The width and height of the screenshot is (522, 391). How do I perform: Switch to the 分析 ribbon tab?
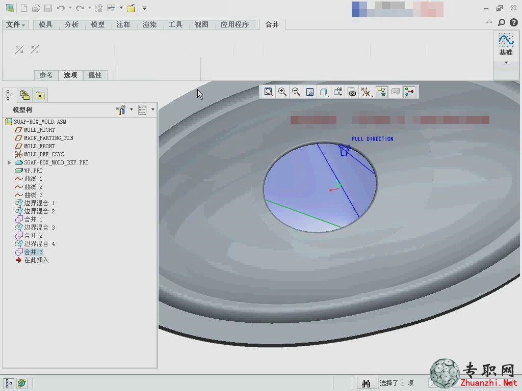(71, 24)
